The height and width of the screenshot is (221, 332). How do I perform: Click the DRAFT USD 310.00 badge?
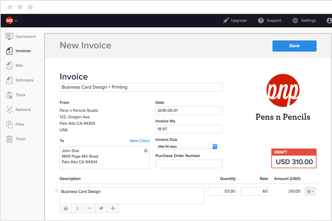[x=294, y=158]
